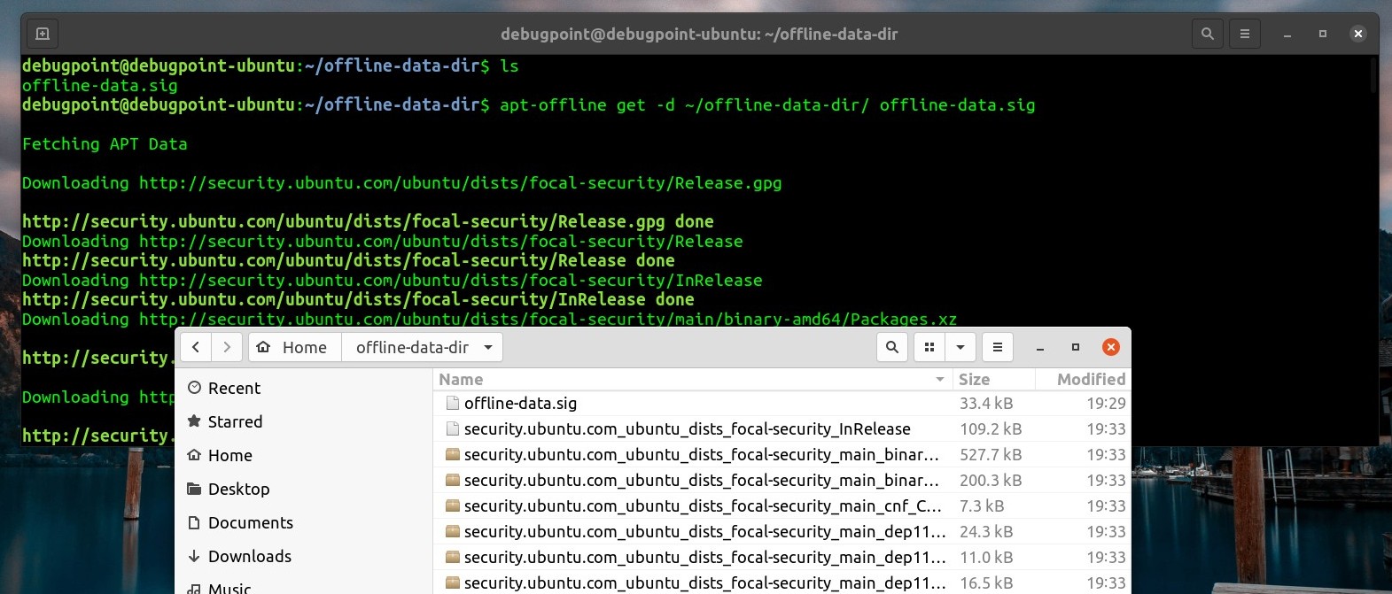The width and height of the screenshot is (1392, 594).
Task: Toggle the grid view icon
Action: click(929, 347)
